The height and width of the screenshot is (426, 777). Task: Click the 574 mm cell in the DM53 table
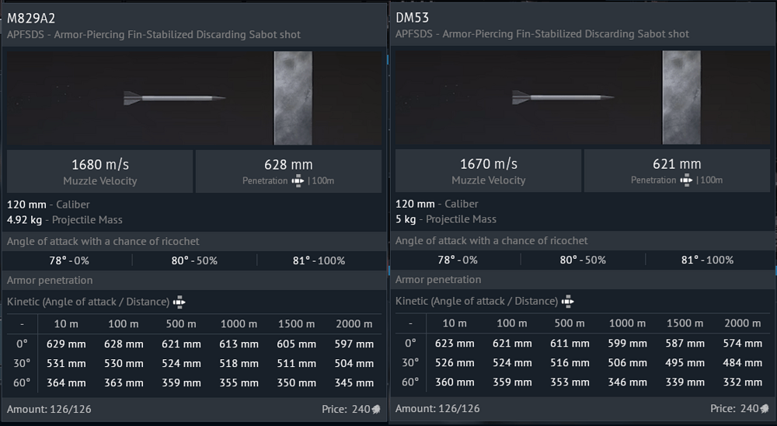tap(743, 344)
